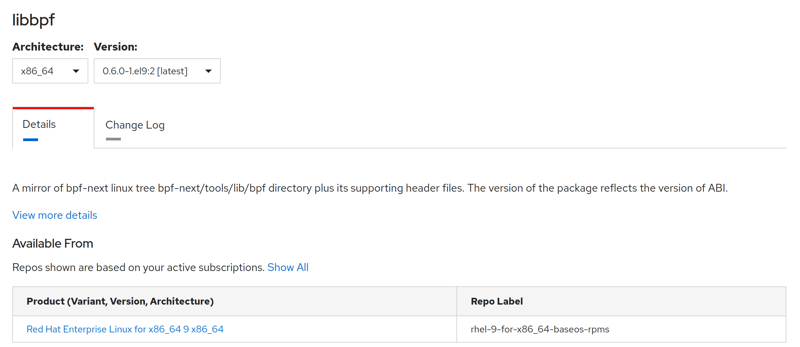Open the latest version dropdown arrow
The width and height of the screenshot is (800, 347).
[x=208, y=71]
